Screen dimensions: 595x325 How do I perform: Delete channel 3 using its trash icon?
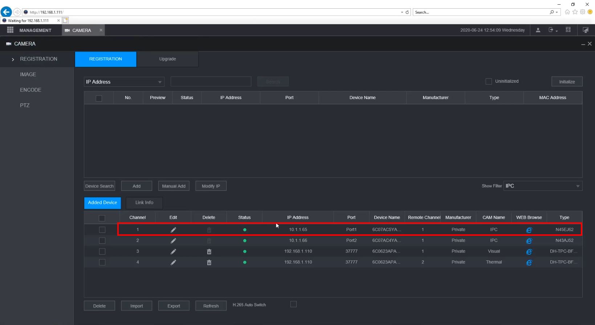click(209, 252)
